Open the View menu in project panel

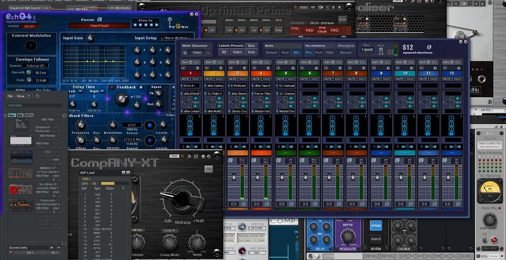pyautogui.click(x=21, y=96)
